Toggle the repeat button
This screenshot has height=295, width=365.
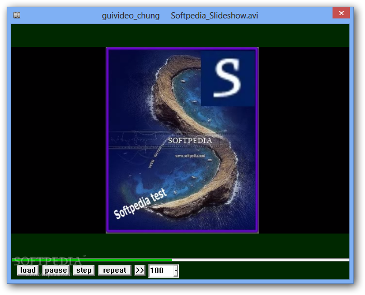click(x=115, y=270)
